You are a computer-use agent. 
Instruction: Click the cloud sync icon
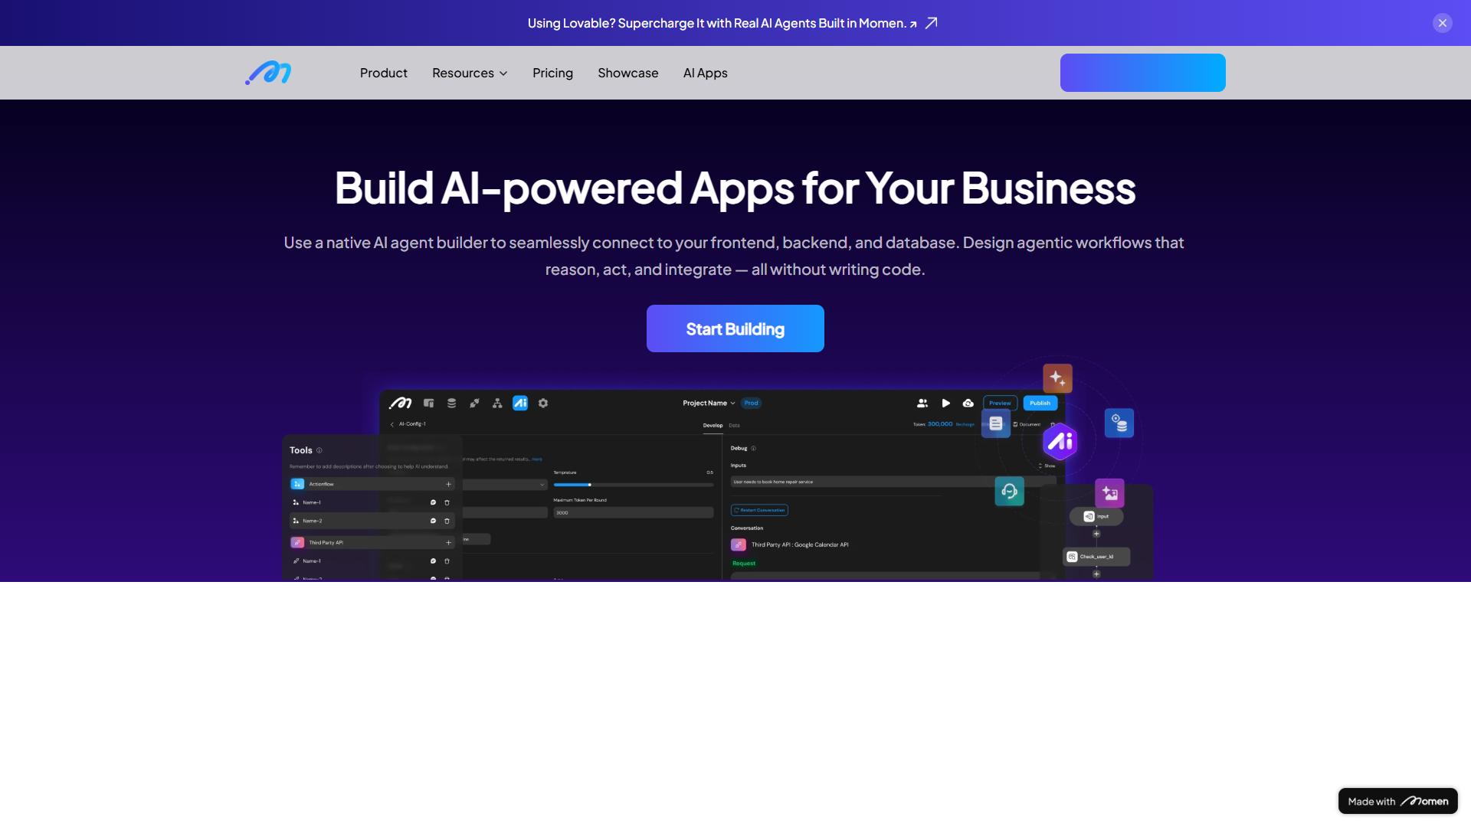tap(968, 403)
